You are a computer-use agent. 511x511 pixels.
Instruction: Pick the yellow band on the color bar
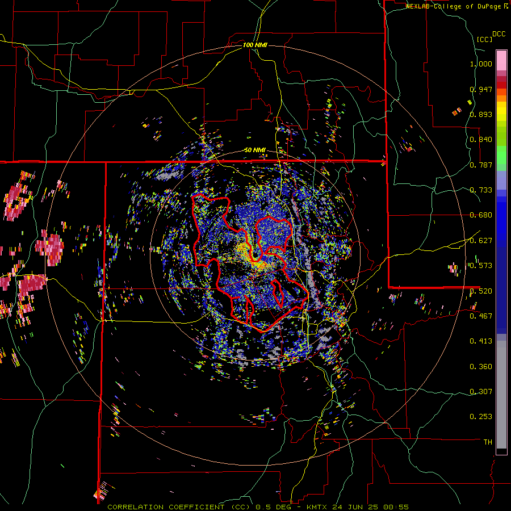[501, 111]
